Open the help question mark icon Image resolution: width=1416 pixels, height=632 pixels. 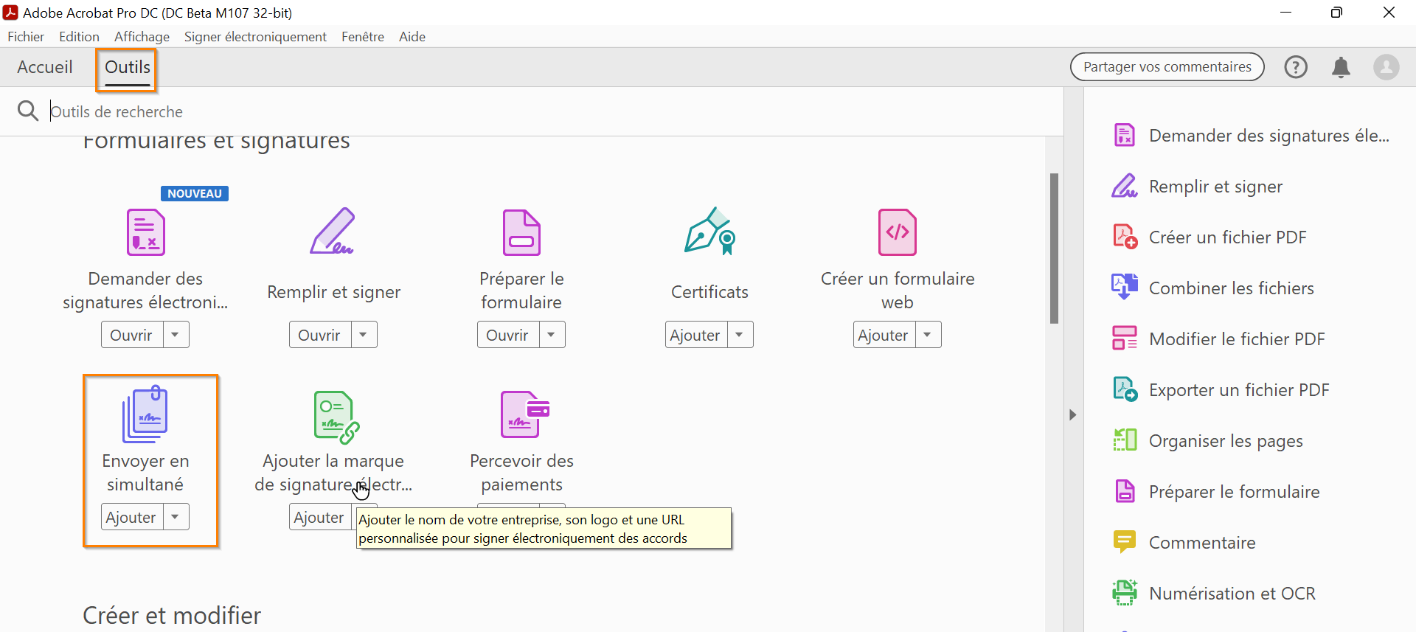pyautogui.click(x=1296, y=67)
